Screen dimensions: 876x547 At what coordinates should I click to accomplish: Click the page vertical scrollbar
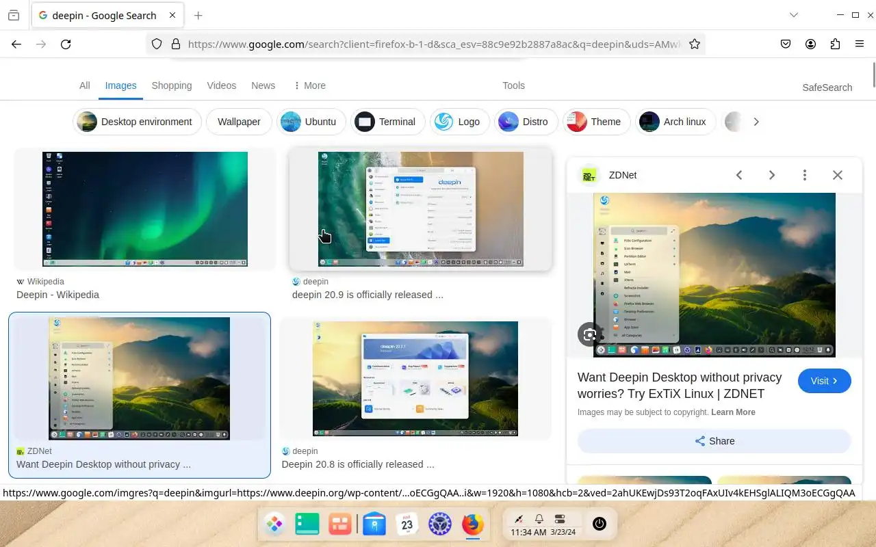[x=874, y=75]
